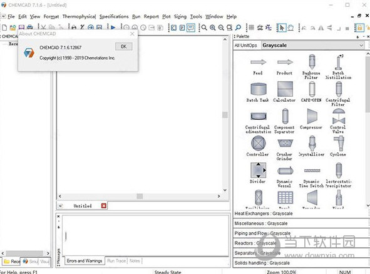Click the Zoom In toolbar icon
Viewport: 370px width, 274px height.
click(213, 27)
